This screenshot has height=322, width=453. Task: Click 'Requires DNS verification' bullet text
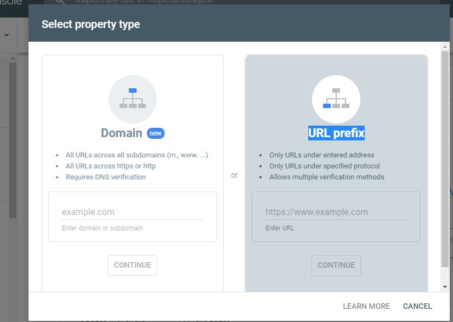105,177
